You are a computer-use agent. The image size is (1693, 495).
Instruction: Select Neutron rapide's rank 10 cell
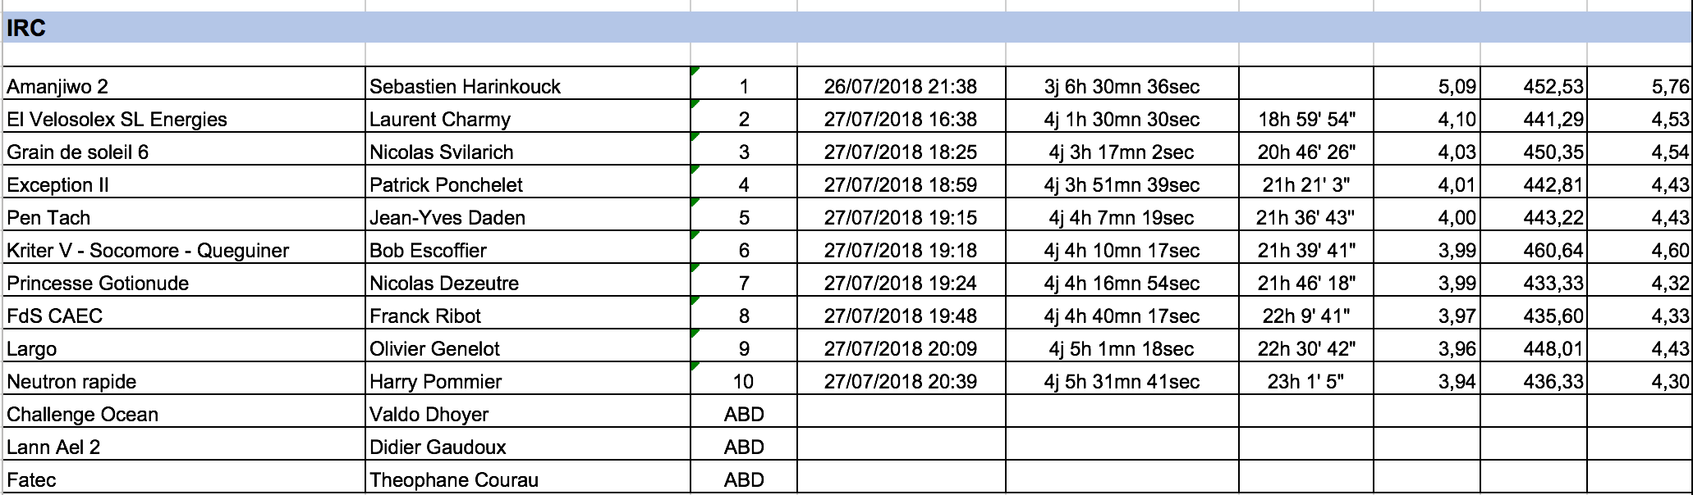pyautogui.click(x=744, y=382)
